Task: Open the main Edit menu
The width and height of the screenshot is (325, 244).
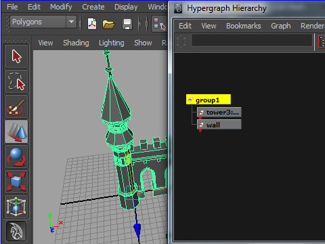Action: 34,7
